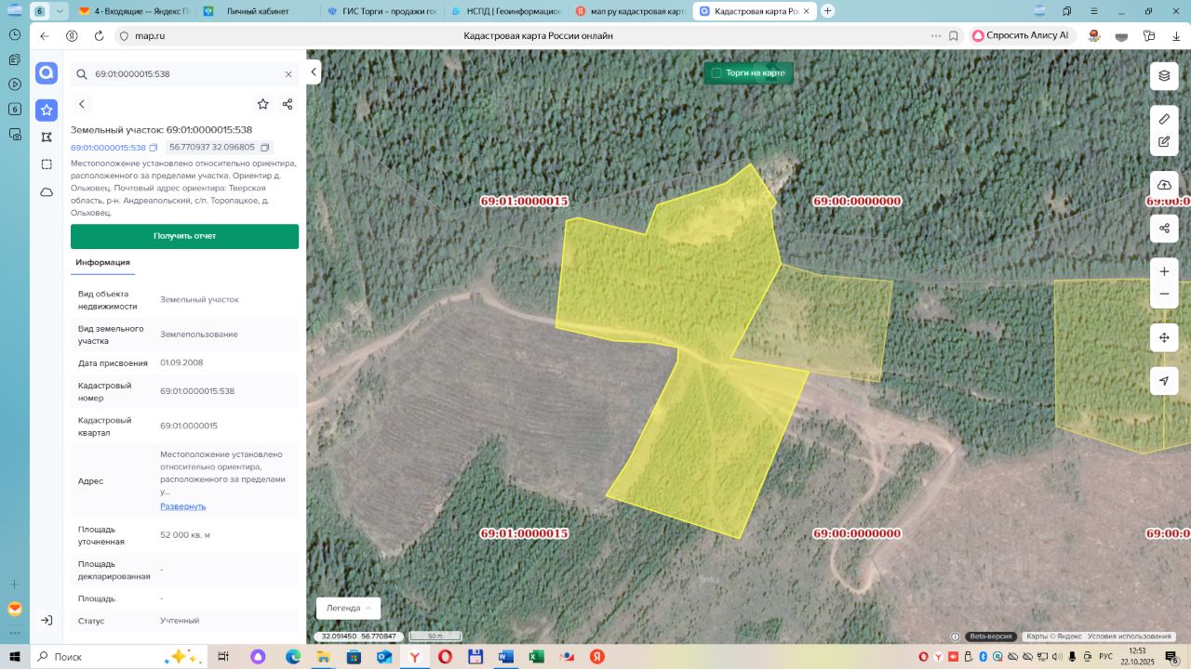This screenshot has width=1191, height=669.
Task: Add the land parcel to favorites with star
Action: point(262,104)
